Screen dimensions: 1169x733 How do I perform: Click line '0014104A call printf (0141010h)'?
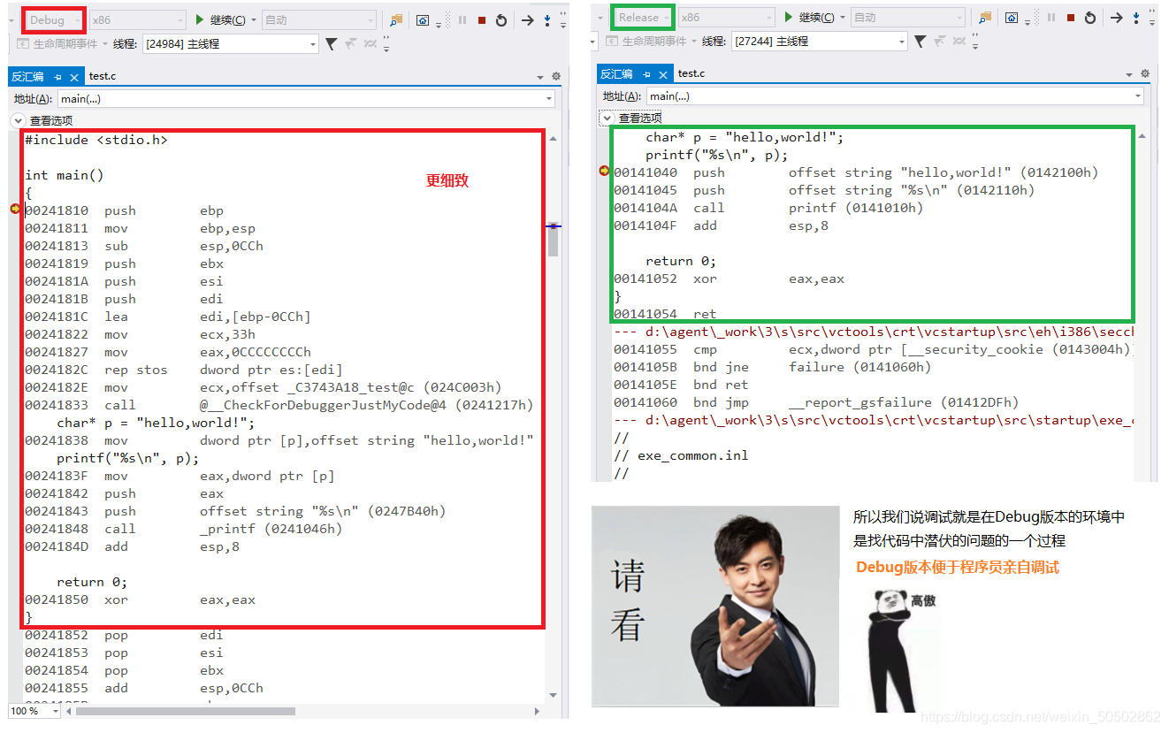coord(768,208)
